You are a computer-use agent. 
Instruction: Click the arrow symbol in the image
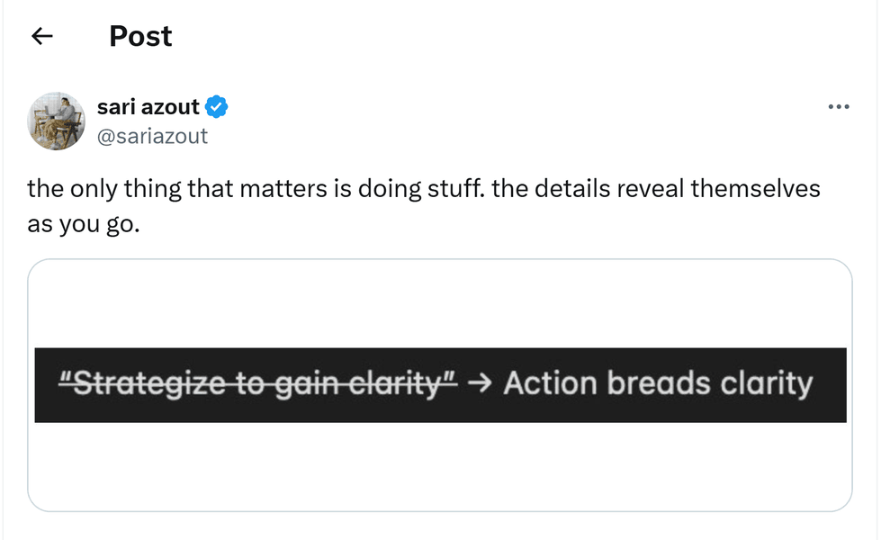(x=480, y=384)
